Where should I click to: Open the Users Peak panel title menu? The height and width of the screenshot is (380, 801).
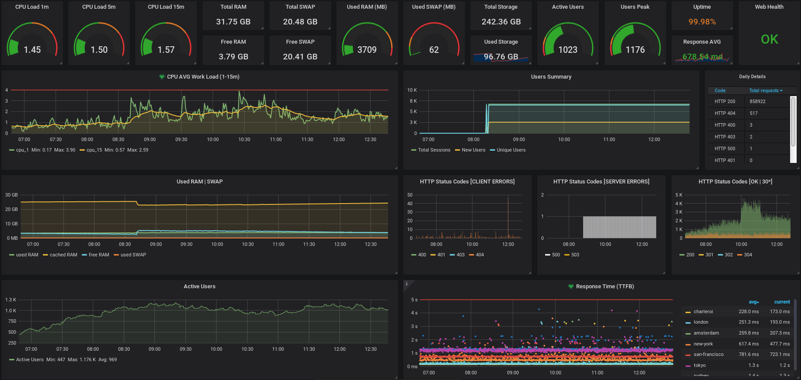(x=635, y=7)
